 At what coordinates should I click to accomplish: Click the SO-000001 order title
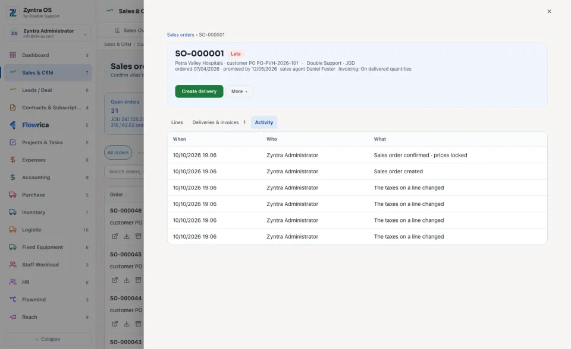(199, 53)
